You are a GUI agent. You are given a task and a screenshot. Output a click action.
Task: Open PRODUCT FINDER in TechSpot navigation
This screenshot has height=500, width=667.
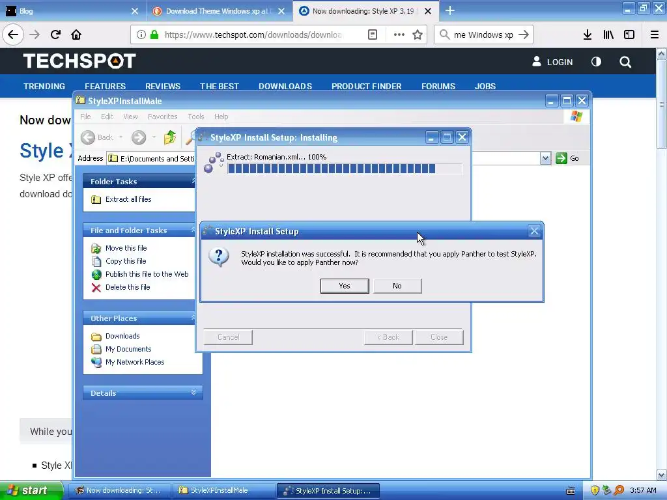point(367,87)
